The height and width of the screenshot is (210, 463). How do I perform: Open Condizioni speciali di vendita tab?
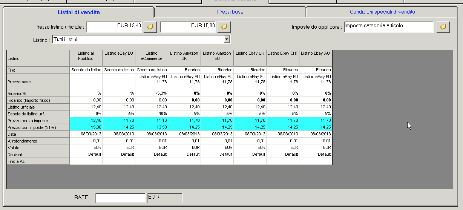(x=382, y=12)
